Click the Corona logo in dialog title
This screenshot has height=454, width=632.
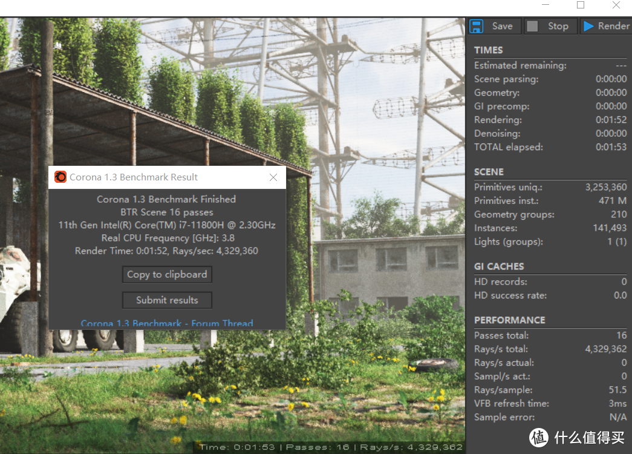pyautogui.click(x=60, y=177)
